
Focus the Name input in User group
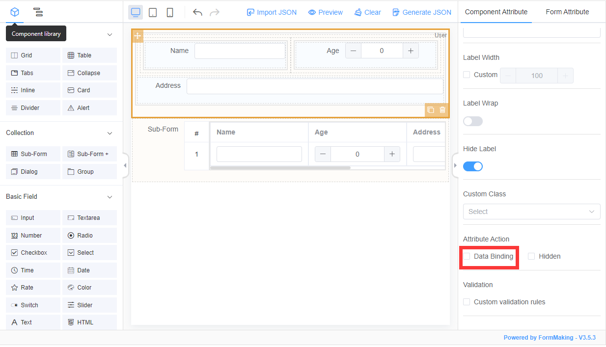[240, 51]
